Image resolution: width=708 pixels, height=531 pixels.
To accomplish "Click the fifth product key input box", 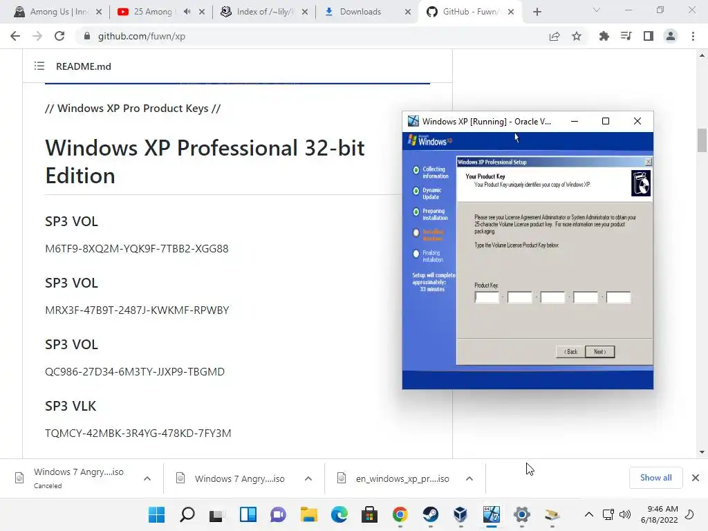I will pos(619,297).
